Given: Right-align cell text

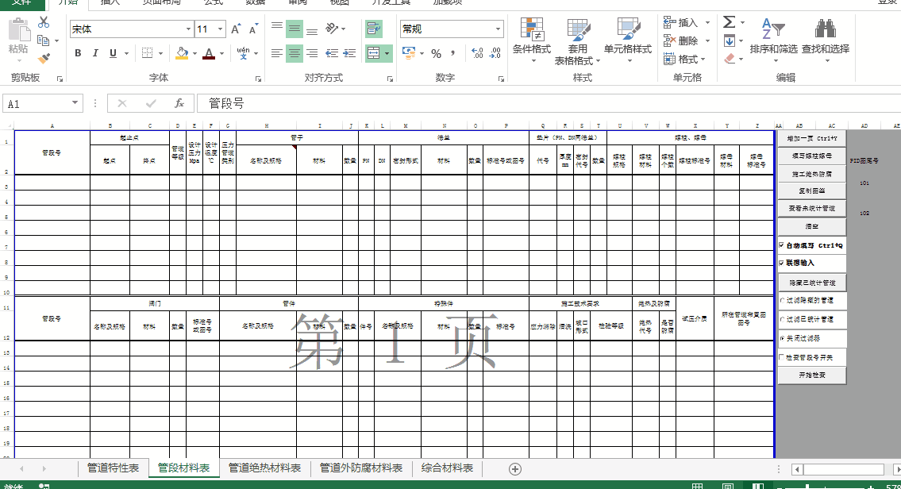Looking at the screenshot, I should click(312, 53).
